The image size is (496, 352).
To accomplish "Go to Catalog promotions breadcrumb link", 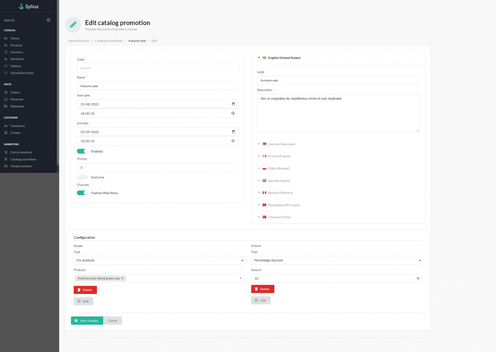I will click(x=108, y=41).
